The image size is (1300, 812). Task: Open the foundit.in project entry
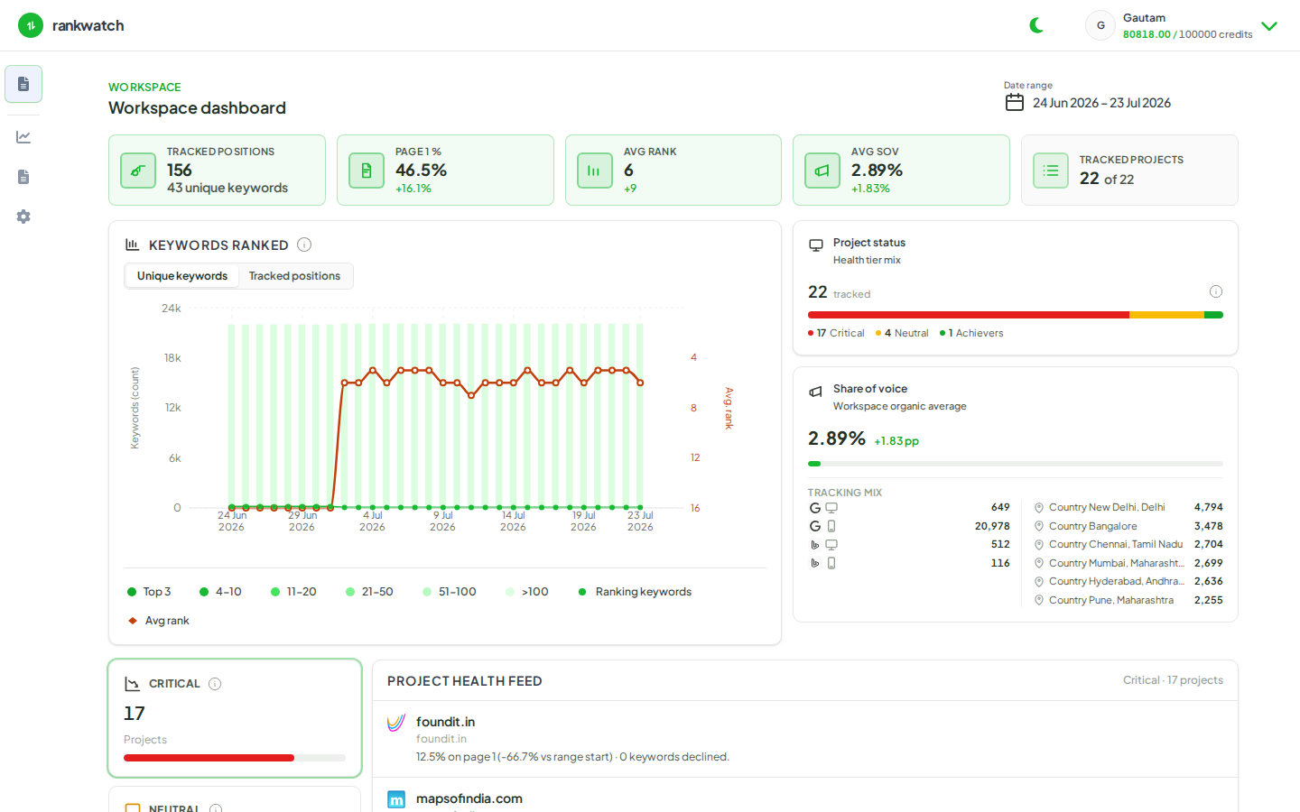pos(804,739)
